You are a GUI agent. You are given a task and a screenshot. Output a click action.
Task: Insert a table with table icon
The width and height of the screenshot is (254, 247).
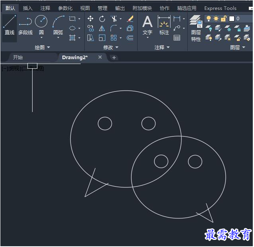click(177, 38)
